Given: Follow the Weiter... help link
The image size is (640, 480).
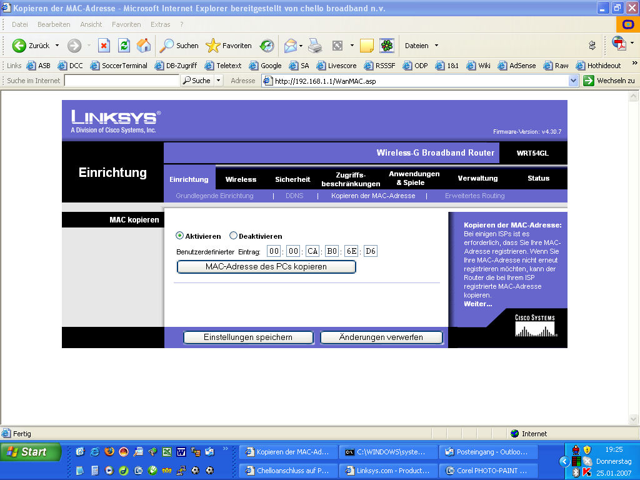Looking at the screenshot, I should coord(477,304).
